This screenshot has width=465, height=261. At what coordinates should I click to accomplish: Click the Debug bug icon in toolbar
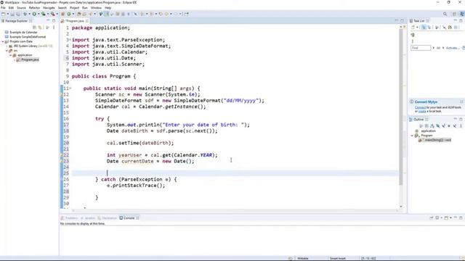tap(25, 14)
